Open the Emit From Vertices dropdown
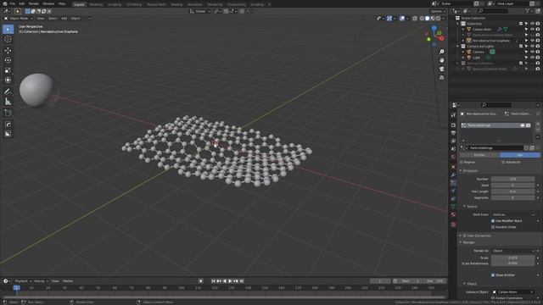Viewport: 543px width, 305px height. coord(512,214)
